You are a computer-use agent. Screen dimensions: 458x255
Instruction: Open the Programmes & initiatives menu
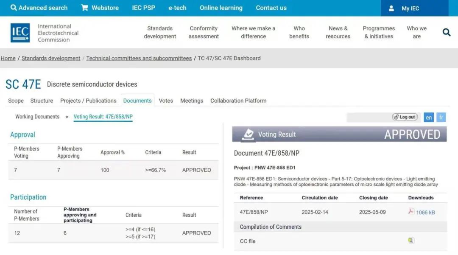pos(379,32)
